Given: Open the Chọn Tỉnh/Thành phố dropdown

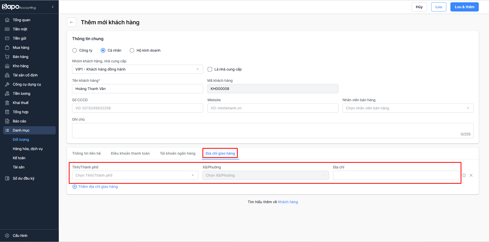Looking at the screenshot, I should pos(135,175).
